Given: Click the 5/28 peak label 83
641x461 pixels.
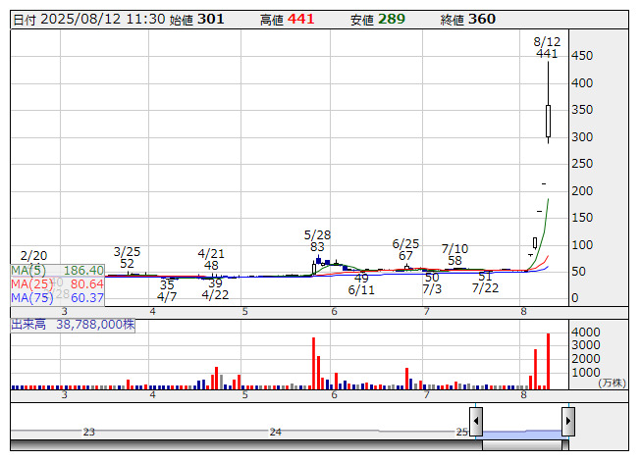Looking at the screenshot, I should coord(317,247).
